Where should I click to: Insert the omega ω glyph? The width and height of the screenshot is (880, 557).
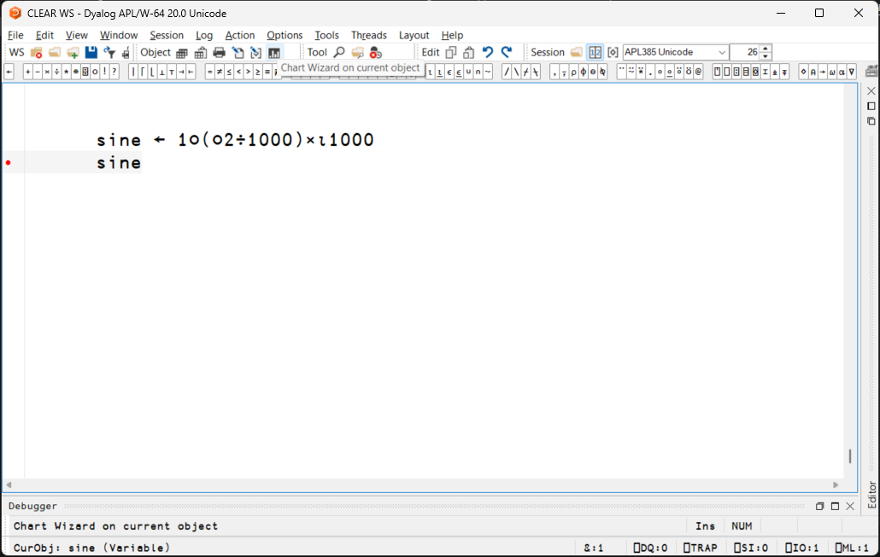tap(832, 72)
